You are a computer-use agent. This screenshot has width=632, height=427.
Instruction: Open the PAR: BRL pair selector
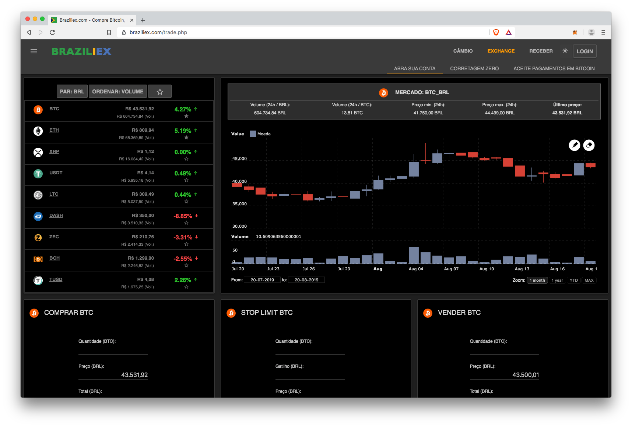tap(72, 92)
